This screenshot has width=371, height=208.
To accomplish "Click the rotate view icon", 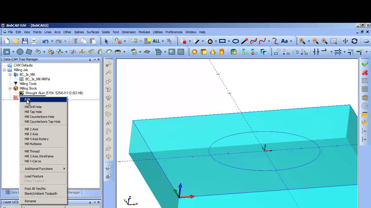I will point(354,41).
